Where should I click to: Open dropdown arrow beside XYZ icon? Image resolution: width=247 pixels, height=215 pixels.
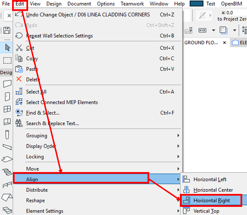[x=214, y=30]
